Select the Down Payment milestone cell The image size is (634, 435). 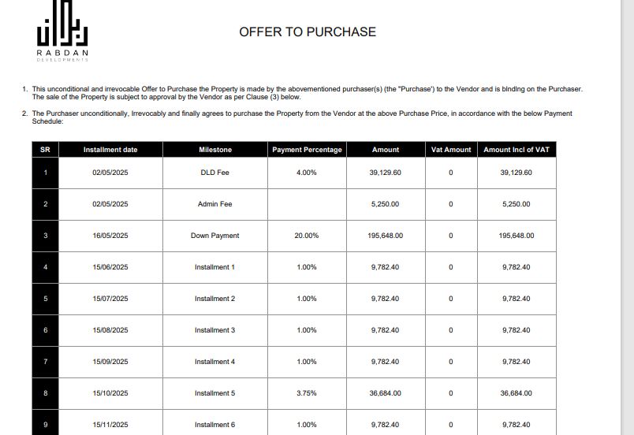point(215,236)
